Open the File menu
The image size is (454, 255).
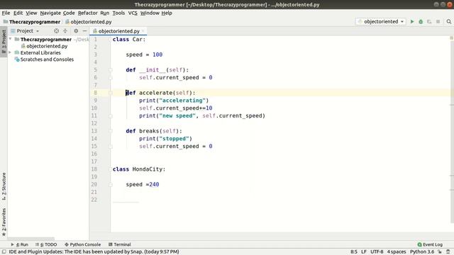6,13
